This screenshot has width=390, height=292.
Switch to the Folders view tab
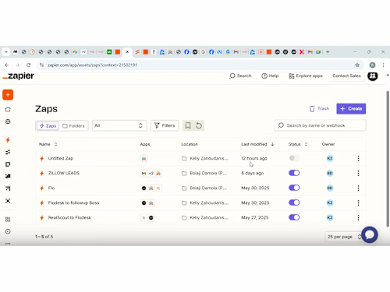73,126
